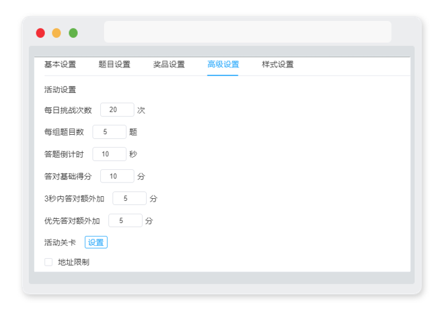This screenshot has height=310, width=444.
Task: Click the red close window dot
Action: pyautogui.click(x=40, y=33)
